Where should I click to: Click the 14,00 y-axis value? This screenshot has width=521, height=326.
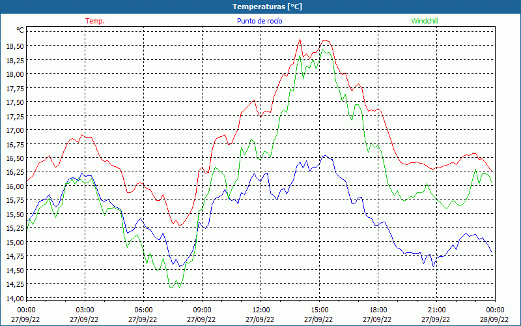click(15, 298)
